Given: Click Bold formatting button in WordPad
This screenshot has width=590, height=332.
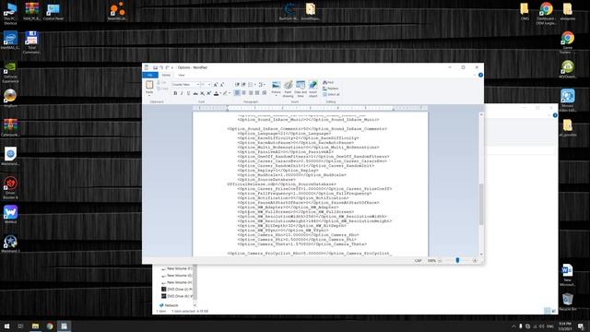Looking at the screenshot, I should pos(175,93).
